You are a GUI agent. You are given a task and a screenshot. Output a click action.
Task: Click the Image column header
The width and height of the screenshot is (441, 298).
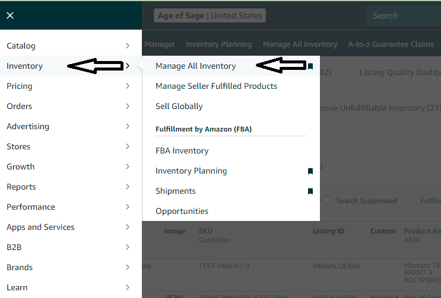pyautogui.click(x=175, y=231)
